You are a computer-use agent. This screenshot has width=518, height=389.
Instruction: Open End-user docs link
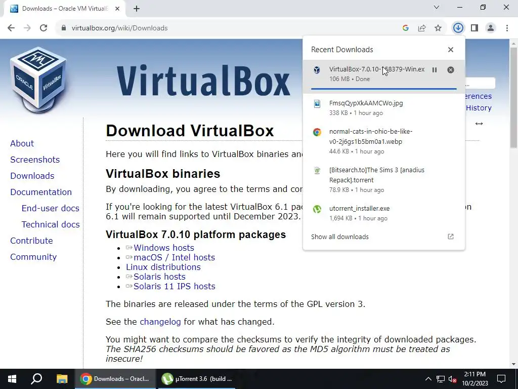click(51, 208)
